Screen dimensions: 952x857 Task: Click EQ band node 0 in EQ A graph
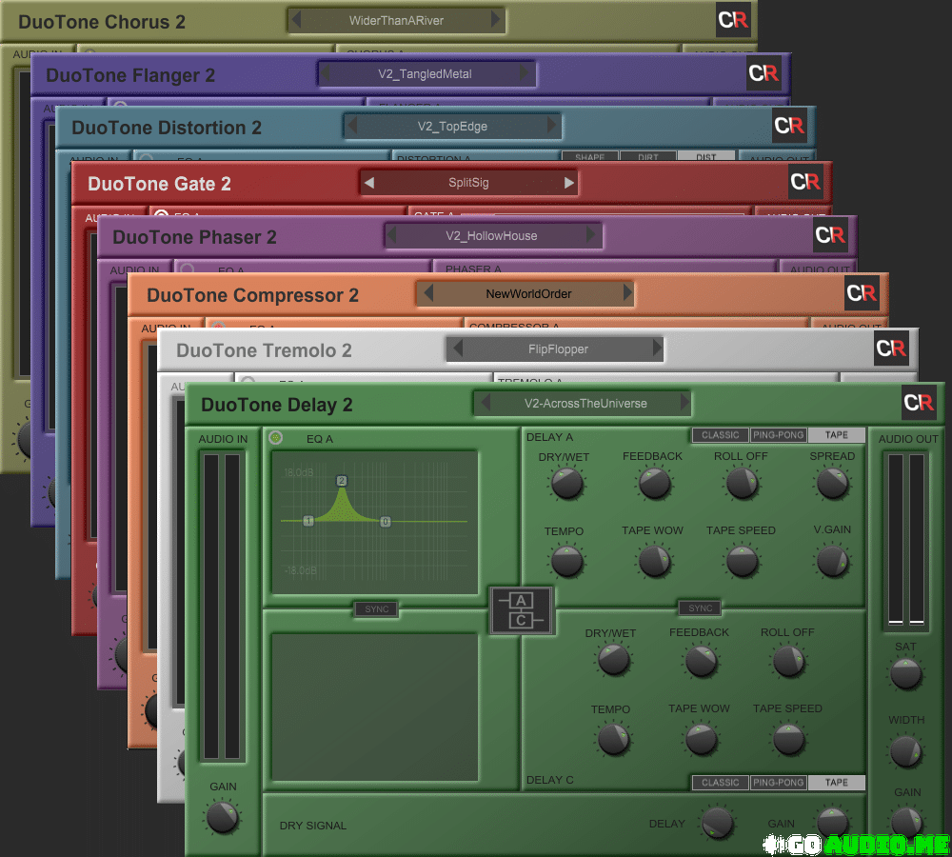click(x=385, y=521)
